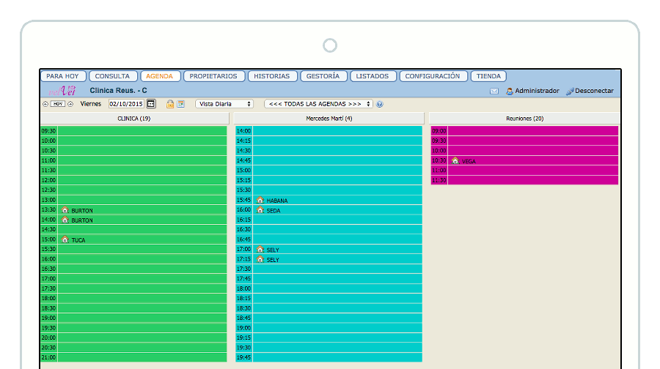Click the empty 12:00 slot in CLINICA

[x=142, y=180]
